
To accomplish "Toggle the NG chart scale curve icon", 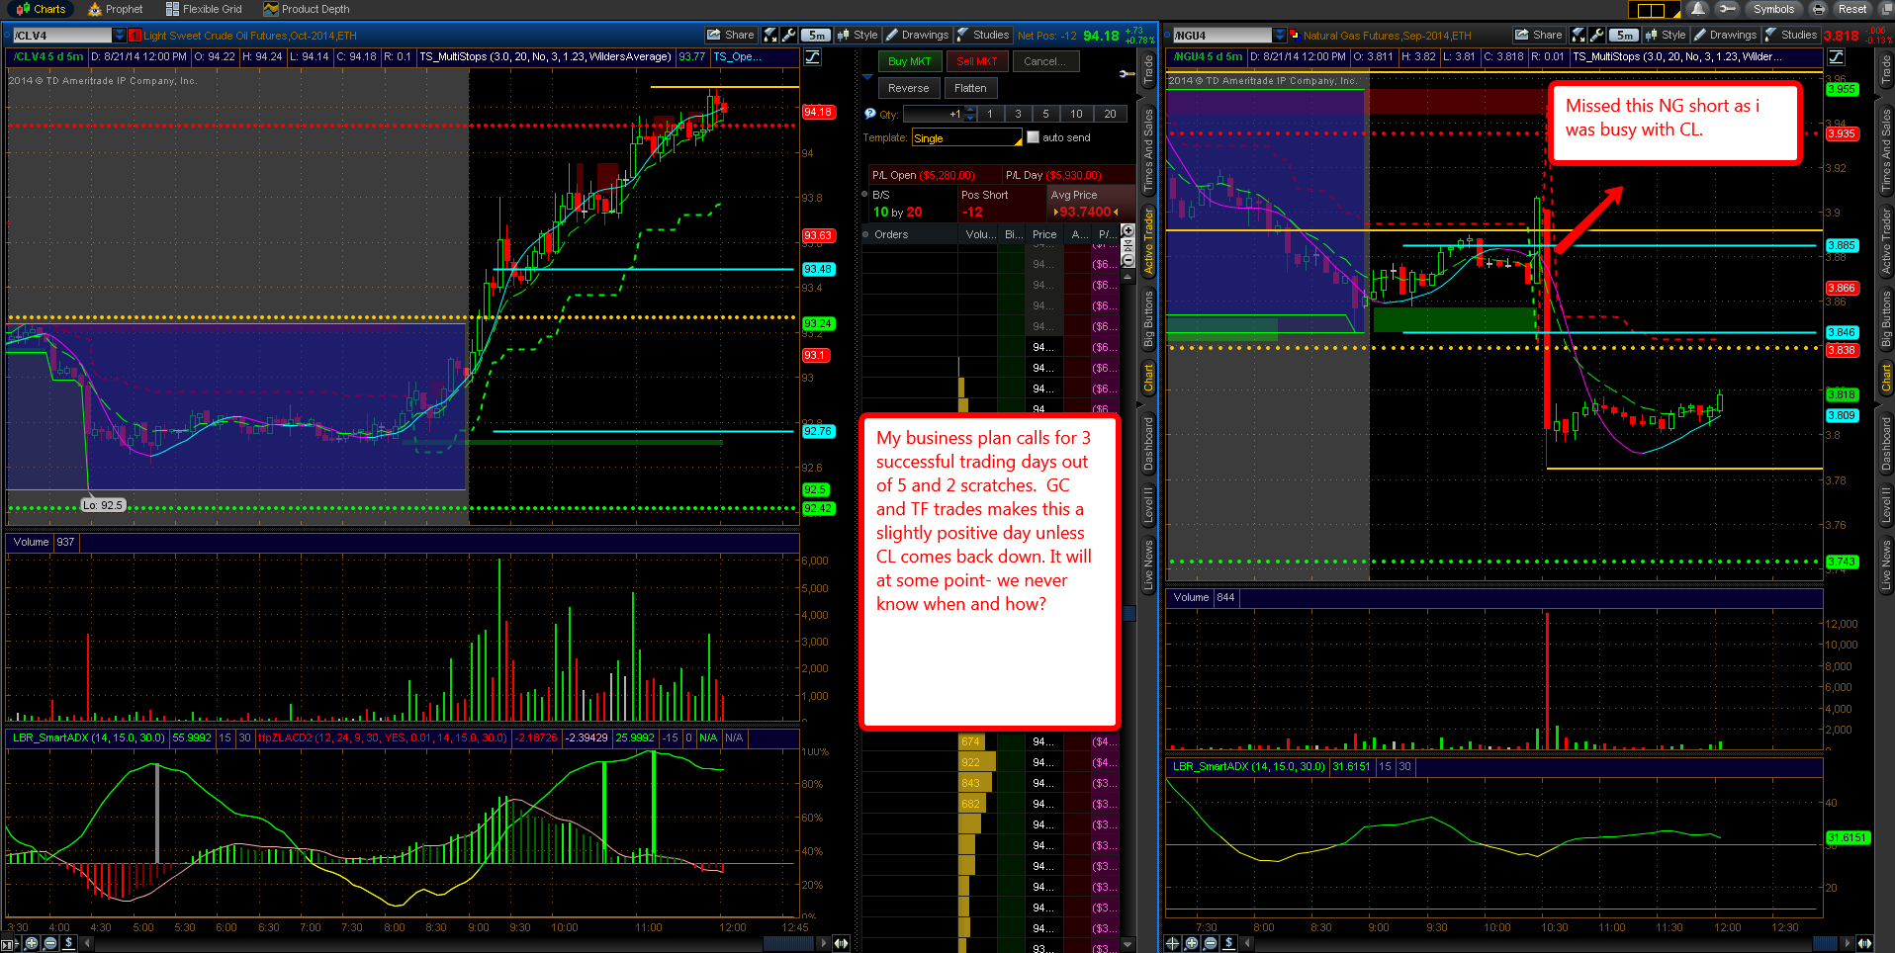I will [1837, 57].
